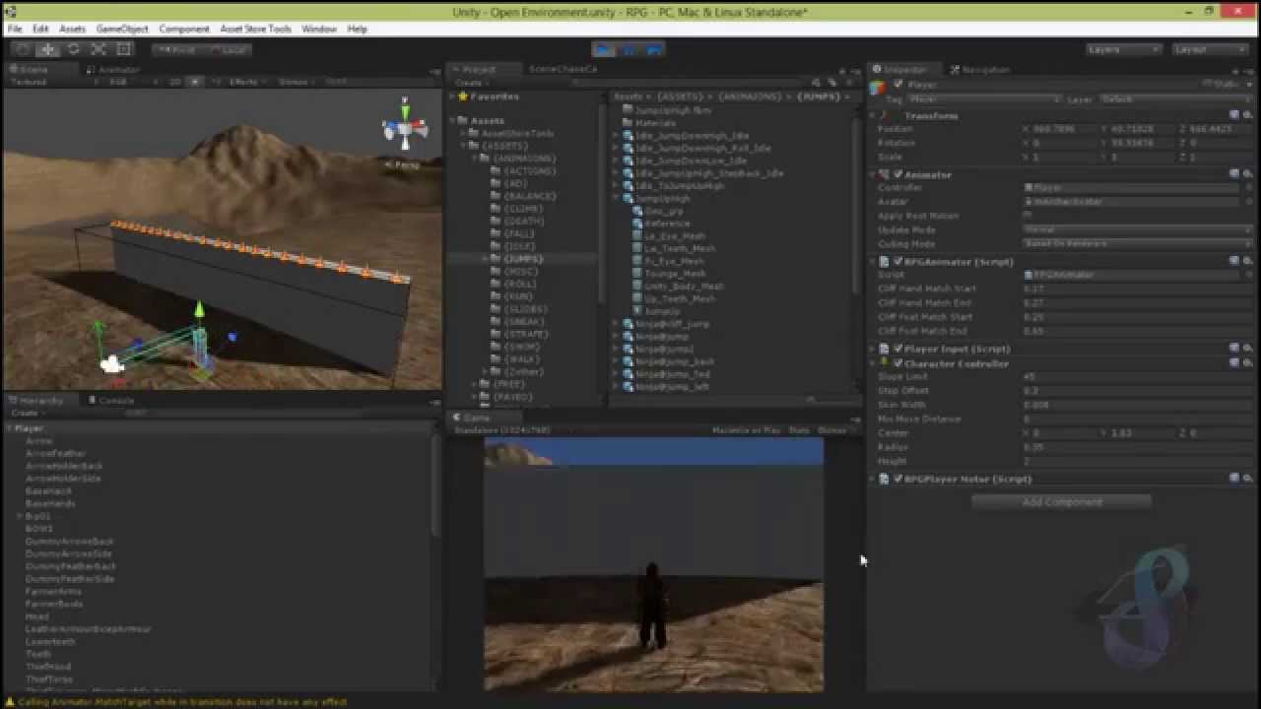The width and height of the screenshot is (1261, 709).
Task: Open the Character Controller gear menu
Action: point(1247,363)
